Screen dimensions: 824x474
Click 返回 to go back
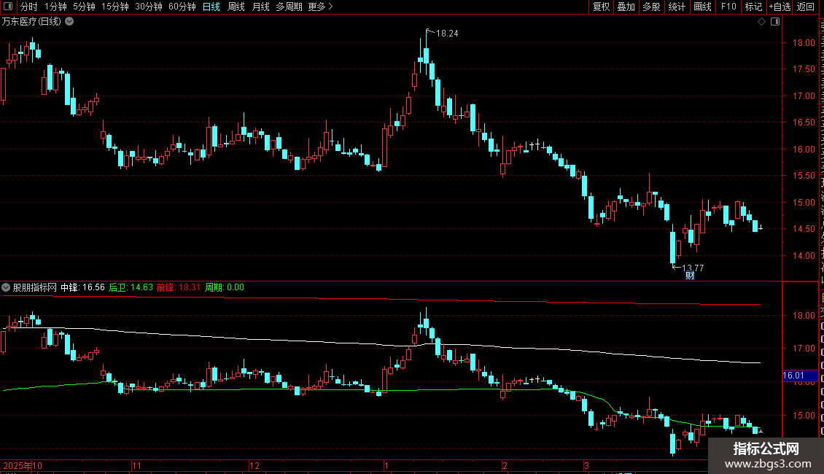[x=805, y=7]
